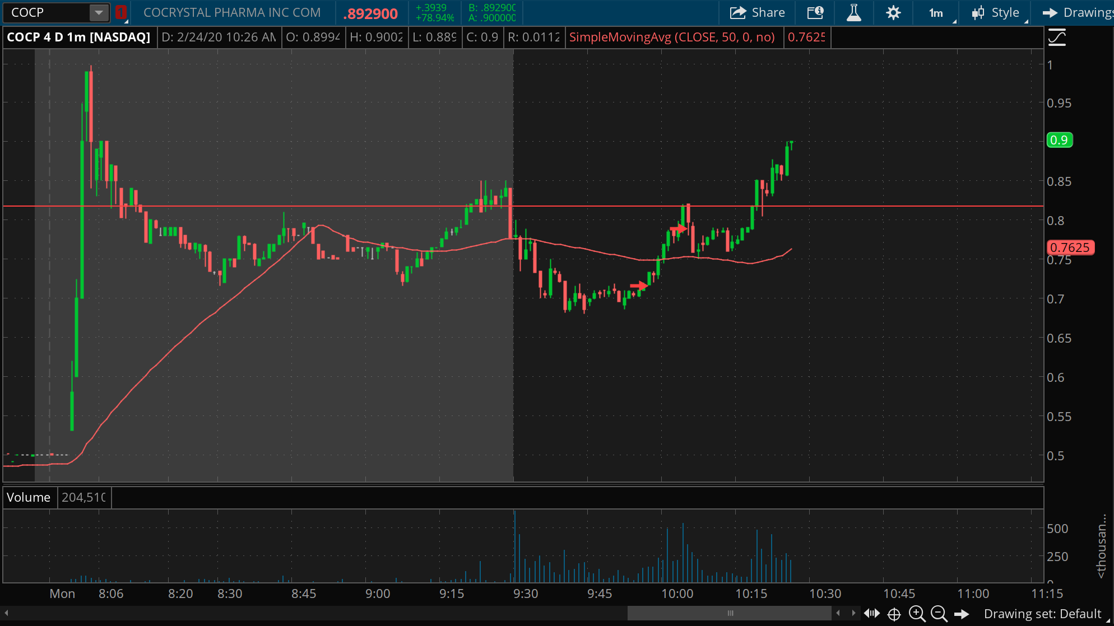Screen dimensions: 1114x626
Task: Click the horizontal chart scrollbar thumb
Action: (730, 613)
